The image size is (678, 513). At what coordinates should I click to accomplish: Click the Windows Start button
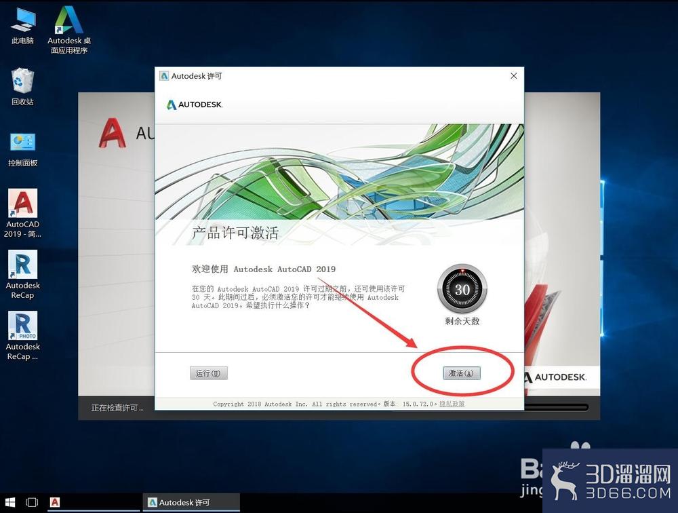point(9,502)
